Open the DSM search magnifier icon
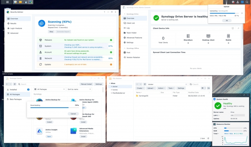The height and width of the screenshot is (147, 251). (x=247, y=2)
